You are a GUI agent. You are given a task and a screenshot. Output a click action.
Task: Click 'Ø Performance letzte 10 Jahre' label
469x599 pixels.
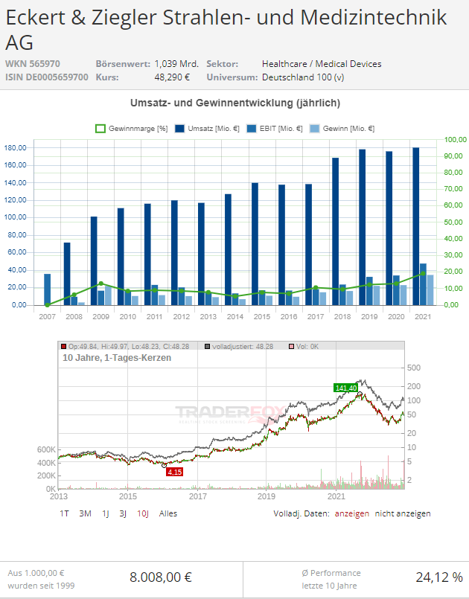(x=331, y=579)
